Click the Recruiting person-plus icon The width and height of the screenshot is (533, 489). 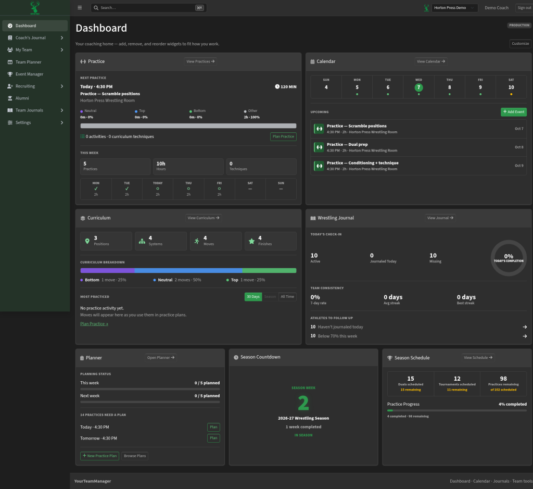point(10,86)
